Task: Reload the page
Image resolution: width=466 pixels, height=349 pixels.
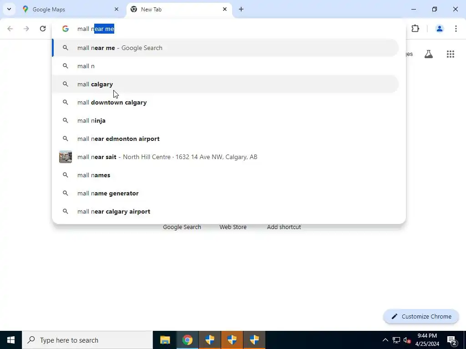Action: pyautogui.click(x=43, y=29)
